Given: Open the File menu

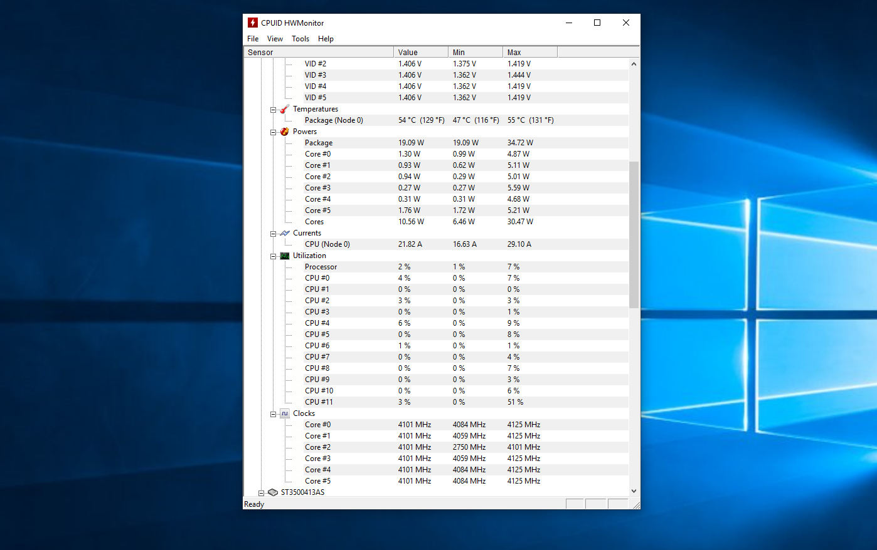Looking at the screenshot, I should (x=253, y=39).
